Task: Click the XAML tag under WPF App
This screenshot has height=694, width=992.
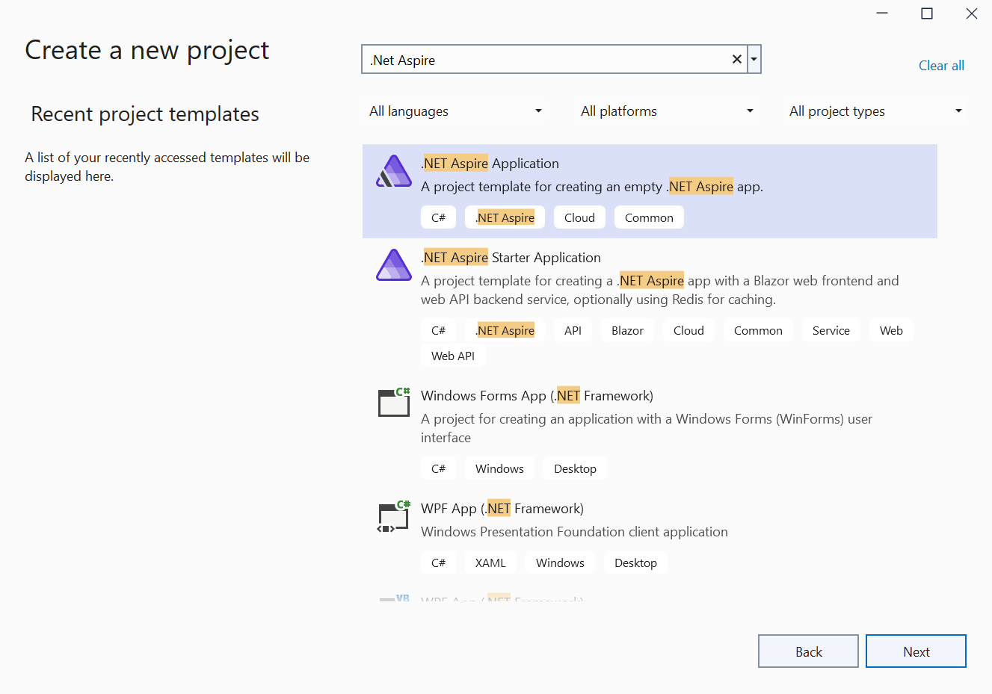Action: click(490, 563)
